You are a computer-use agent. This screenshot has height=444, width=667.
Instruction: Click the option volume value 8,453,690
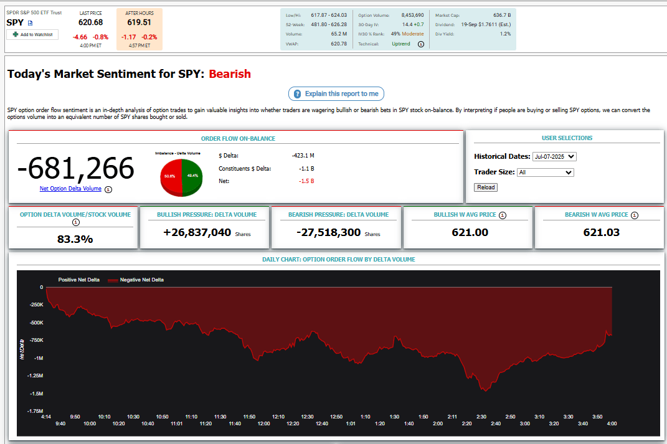point(413,16)
